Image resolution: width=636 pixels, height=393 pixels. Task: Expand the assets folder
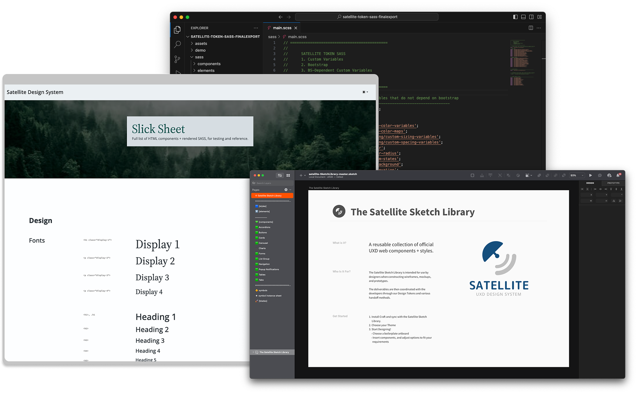(201, 43)
